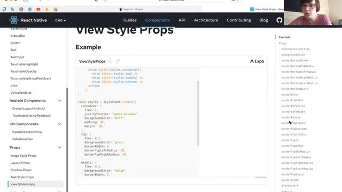Open View component page
This screenshot has width=342, height=192.
pyautogui.click(x=14, y=85)
